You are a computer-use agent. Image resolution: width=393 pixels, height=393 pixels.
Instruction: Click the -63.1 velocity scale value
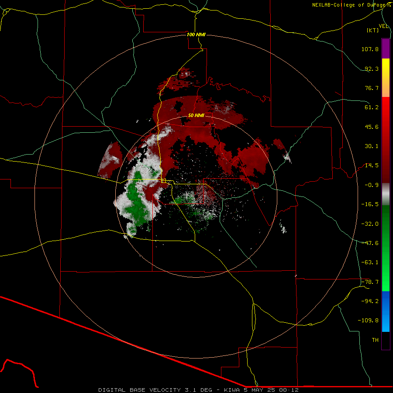pos(370,262)
